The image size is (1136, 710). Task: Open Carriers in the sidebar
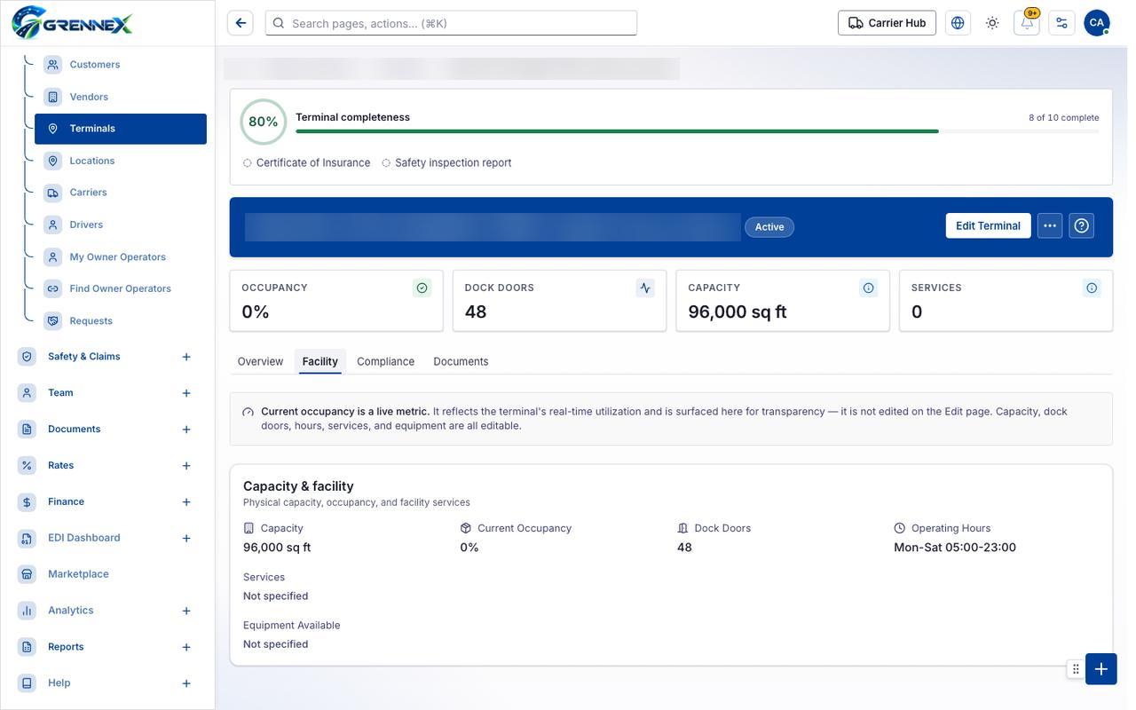click(x=121, y=193)
